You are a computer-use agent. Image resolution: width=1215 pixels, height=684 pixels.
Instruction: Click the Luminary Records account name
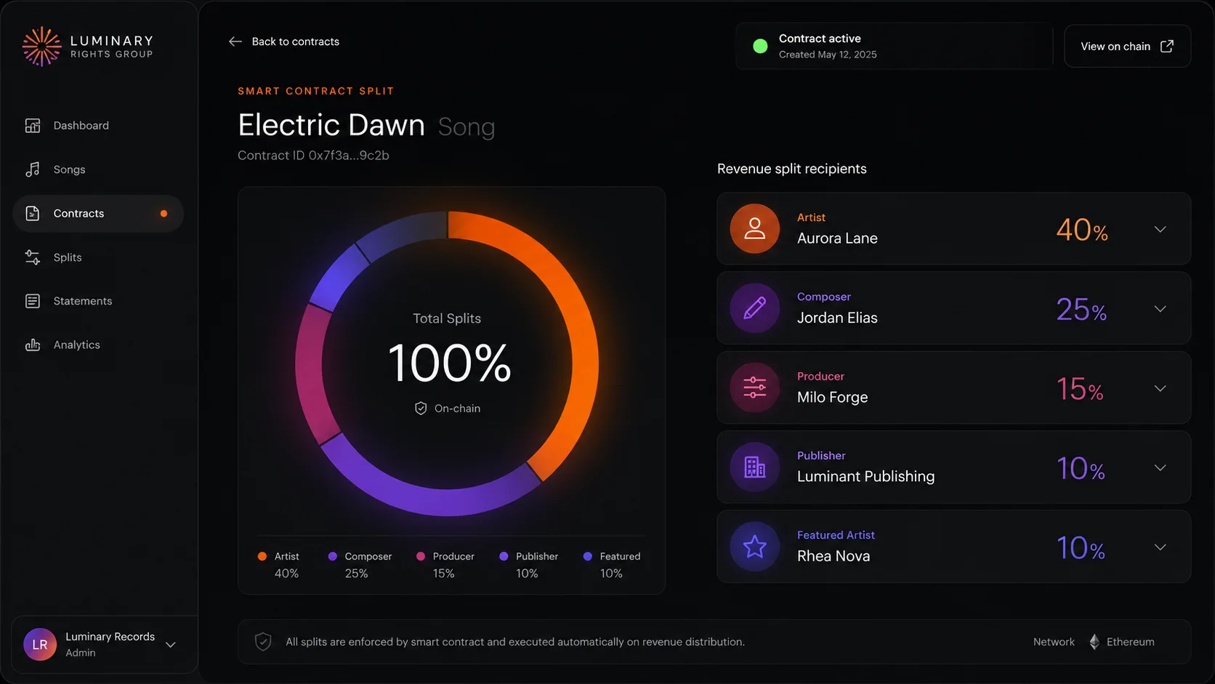coord(110,637)
